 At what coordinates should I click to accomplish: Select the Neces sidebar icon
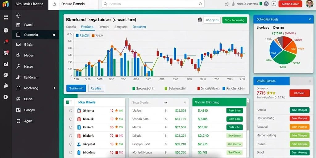(18, 55)
